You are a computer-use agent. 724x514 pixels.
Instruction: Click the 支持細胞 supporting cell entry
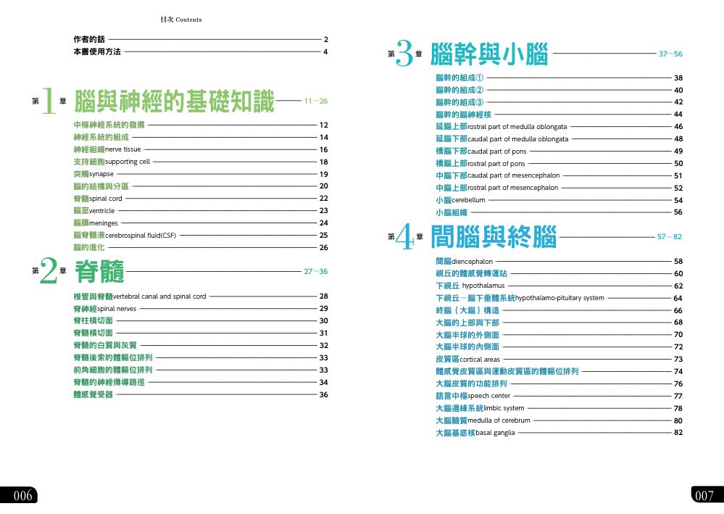coord(112,162)
